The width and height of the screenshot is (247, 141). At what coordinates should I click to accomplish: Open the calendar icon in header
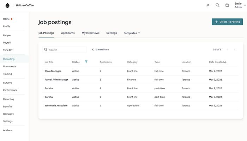(227, 5)
